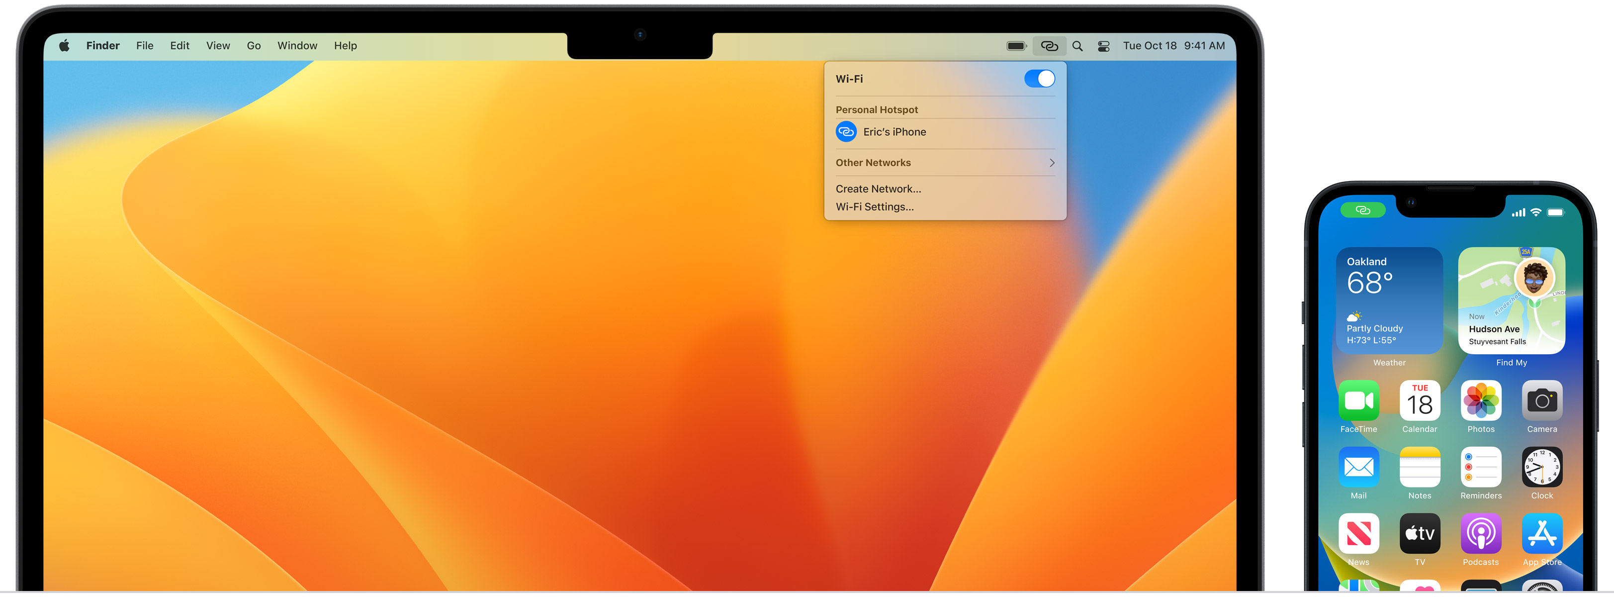Image resolution: width=1614 pixels, height=597 pixels.
Task: Click Create Network... option
Action: point(878,189)
